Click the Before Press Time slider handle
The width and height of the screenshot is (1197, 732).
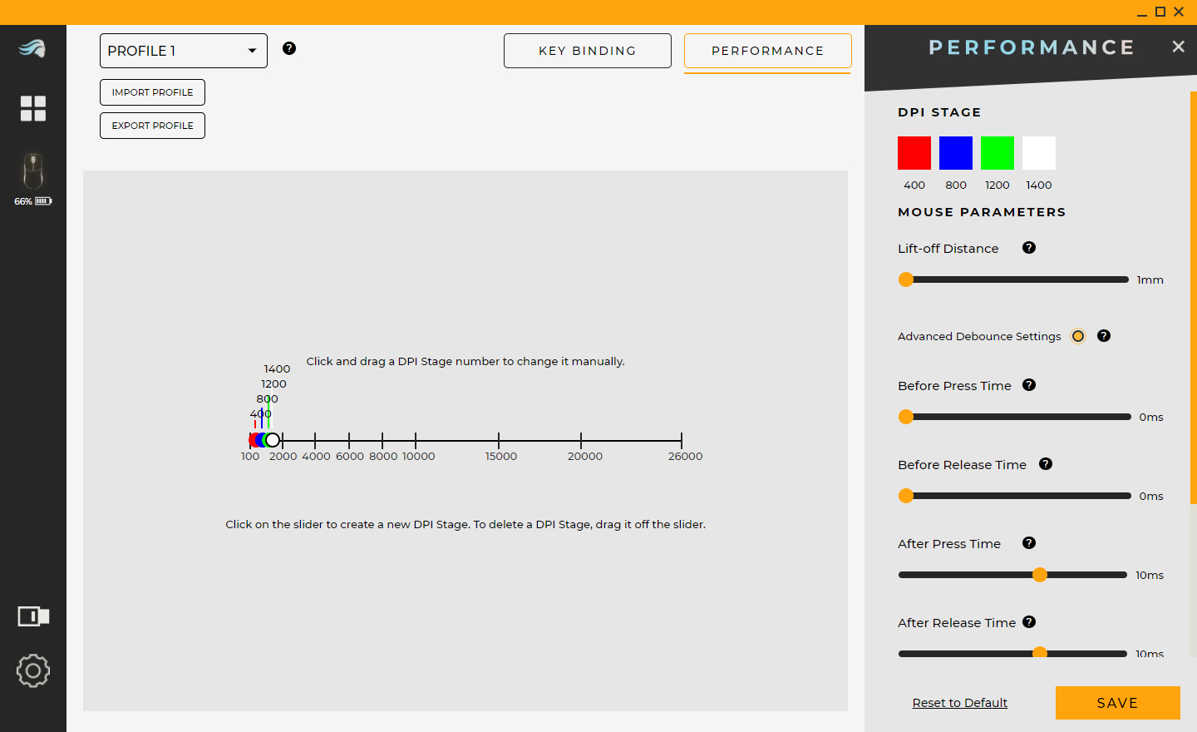[x=906, y=417]
